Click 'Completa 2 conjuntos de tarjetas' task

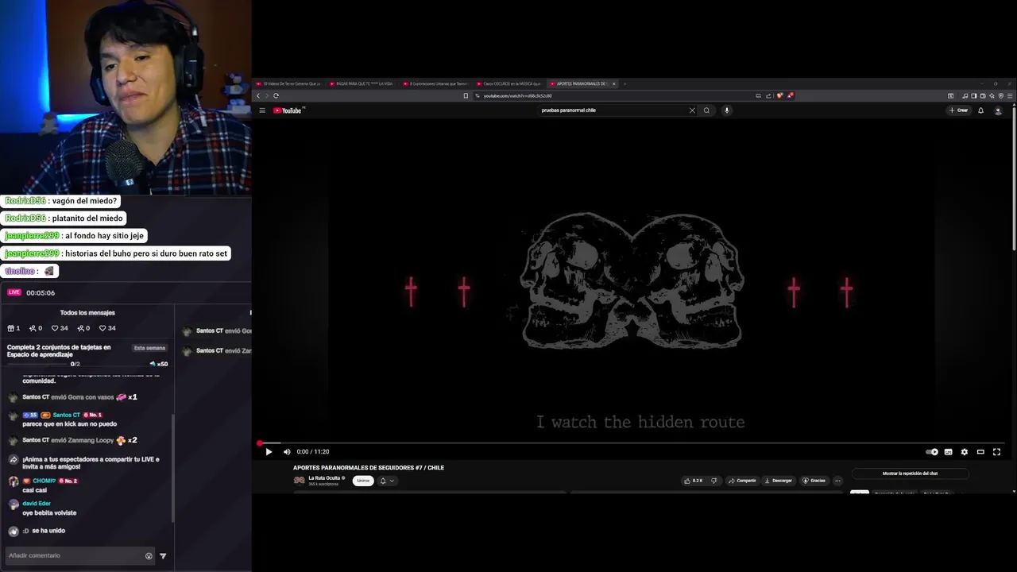point(59,351)
